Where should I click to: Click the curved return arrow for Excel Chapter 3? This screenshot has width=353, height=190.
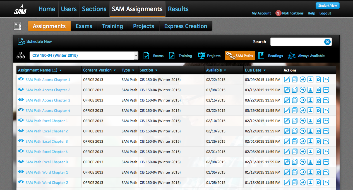[x=326, y=141]
